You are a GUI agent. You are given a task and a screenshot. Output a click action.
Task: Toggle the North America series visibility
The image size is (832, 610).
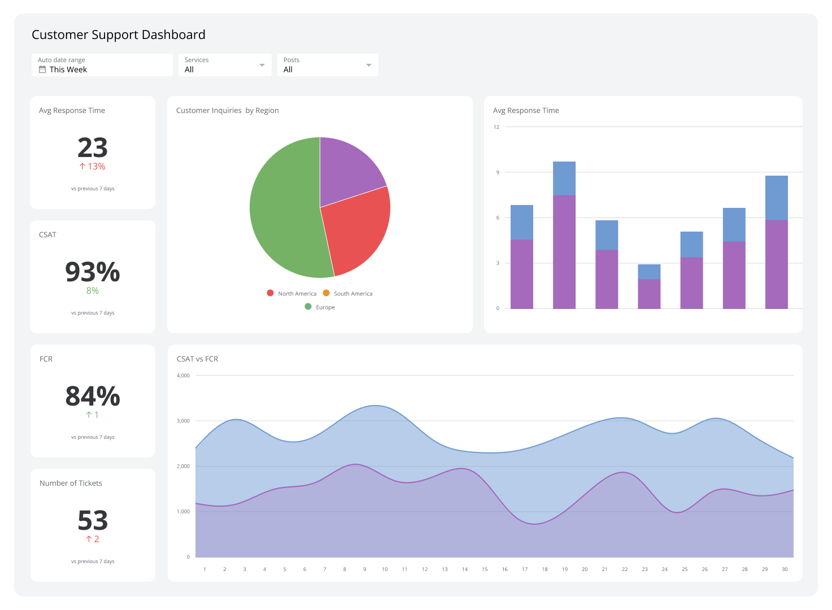tap(270, 293)
